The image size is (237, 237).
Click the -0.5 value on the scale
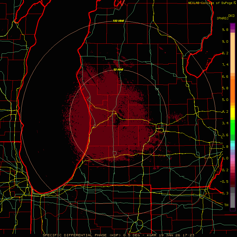(224, 182)
